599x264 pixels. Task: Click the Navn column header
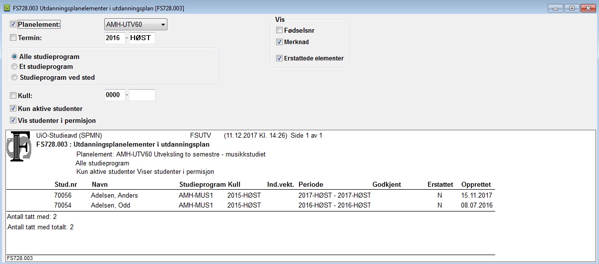(x=100, y=185)
